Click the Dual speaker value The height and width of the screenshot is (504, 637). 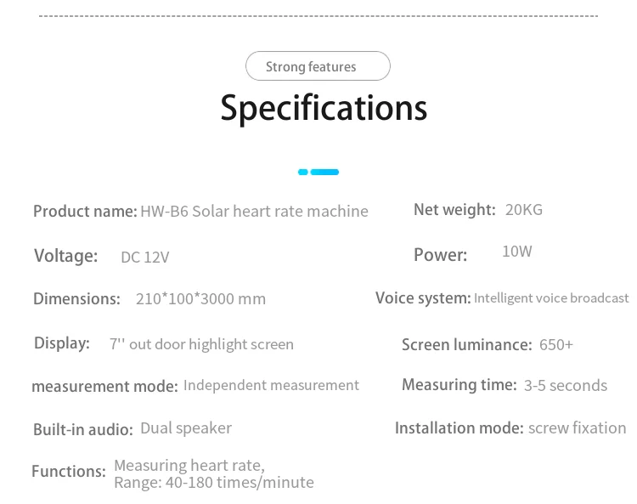click(186, 428)
